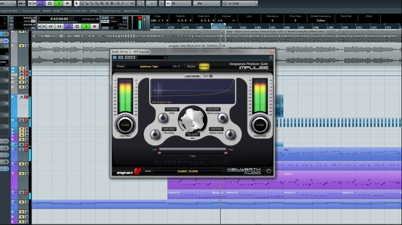Toggle the SYNC button
This screenshot has height=225, width=402.
pyautogui.click(x=105, y=28)
